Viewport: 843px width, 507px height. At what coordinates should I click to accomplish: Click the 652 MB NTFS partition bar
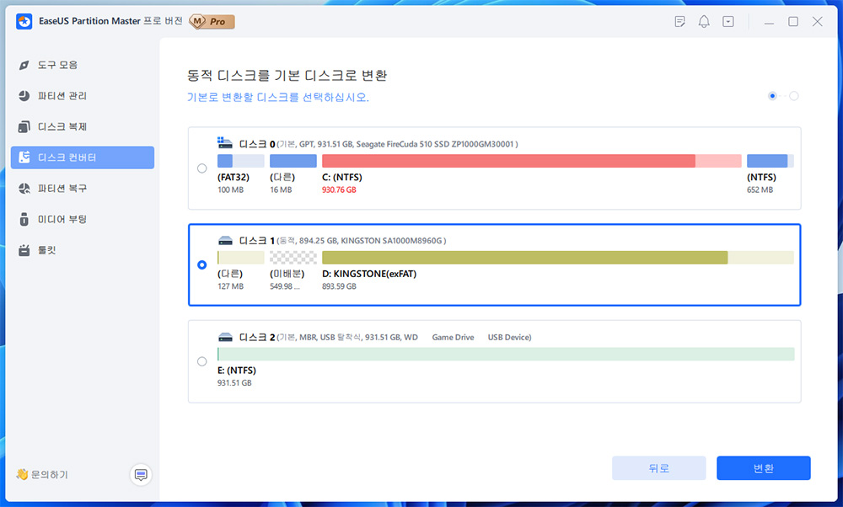pos(771,161)
